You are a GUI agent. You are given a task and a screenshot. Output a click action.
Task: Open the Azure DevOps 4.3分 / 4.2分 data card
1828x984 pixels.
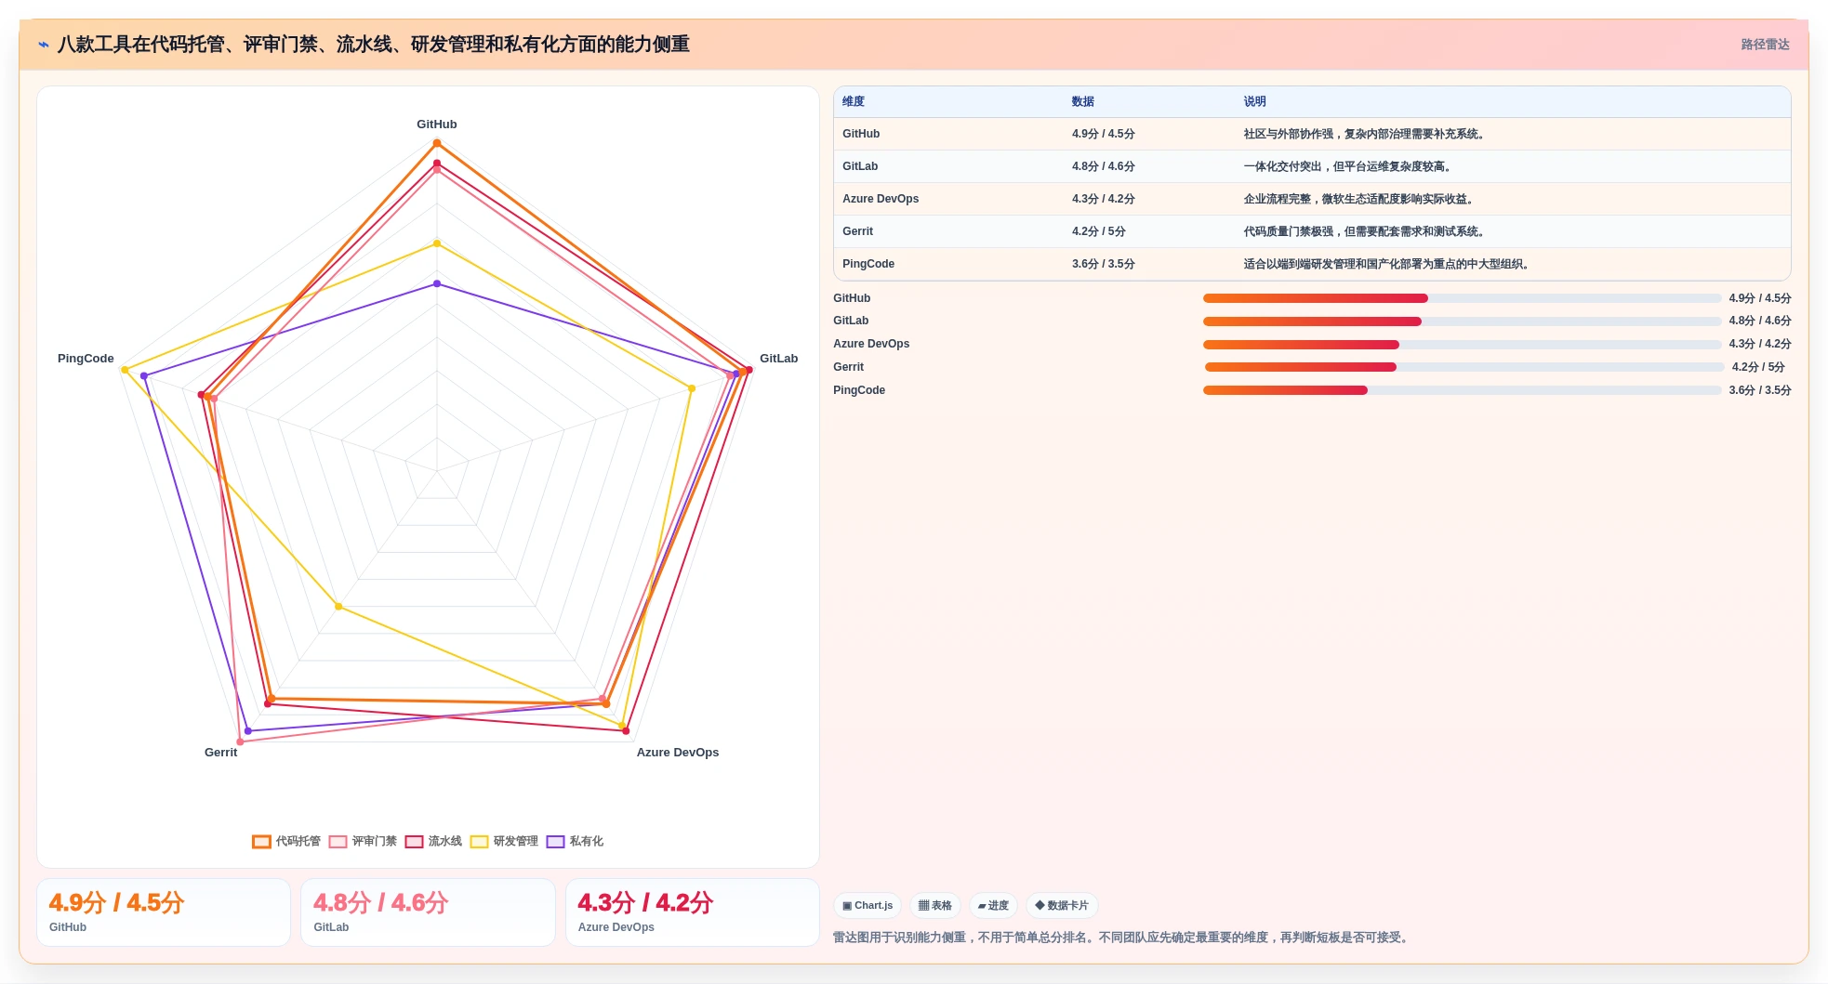pyautogui.click(x=693, y=912)
